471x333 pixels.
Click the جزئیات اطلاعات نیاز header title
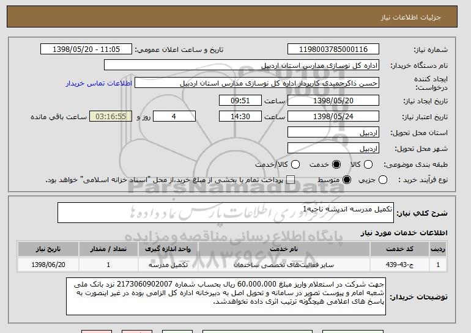(x=410, y=17)
